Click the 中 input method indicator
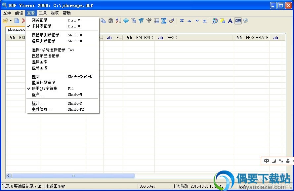Image resolution: width=294 pixels, height=191 pixels. click(267, 161)
